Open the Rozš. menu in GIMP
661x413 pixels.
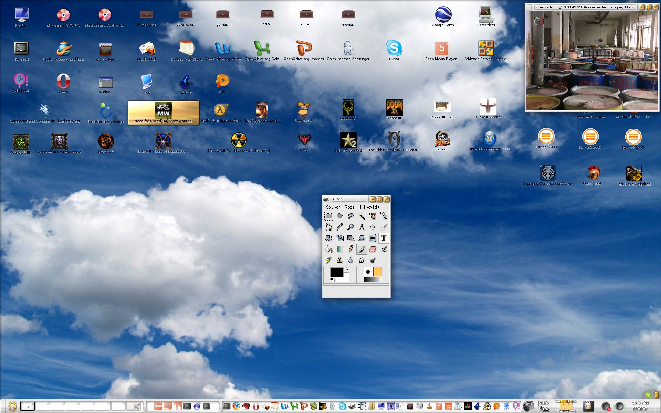pos(350,207)
